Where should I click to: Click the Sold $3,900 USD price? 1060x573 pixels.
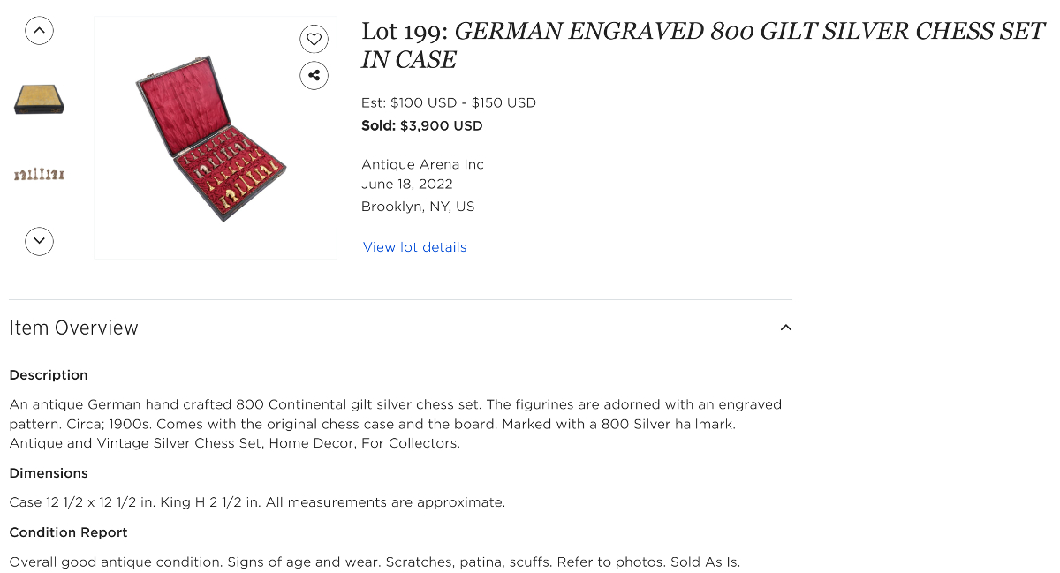click(422, 125)
